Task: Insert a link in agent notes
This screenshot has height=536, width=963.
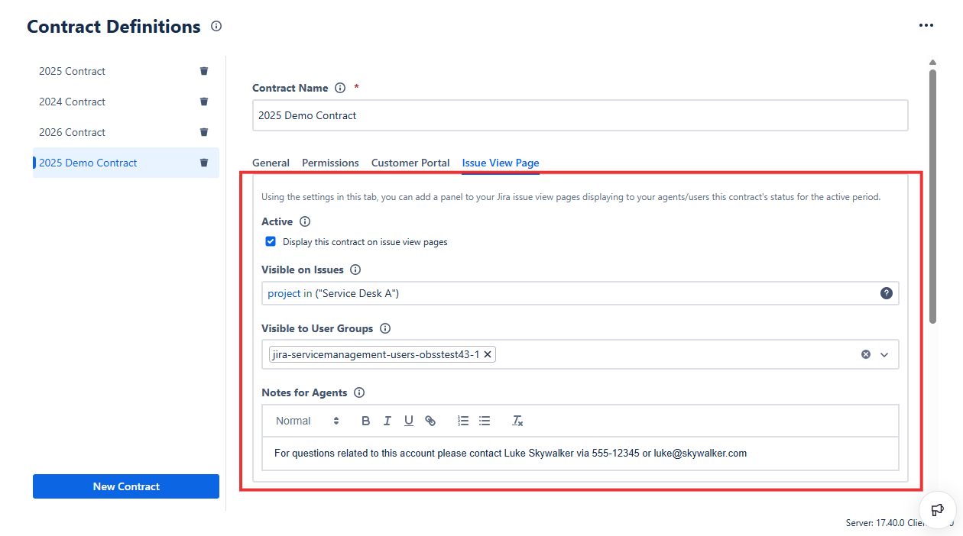Action: (430, 421)
